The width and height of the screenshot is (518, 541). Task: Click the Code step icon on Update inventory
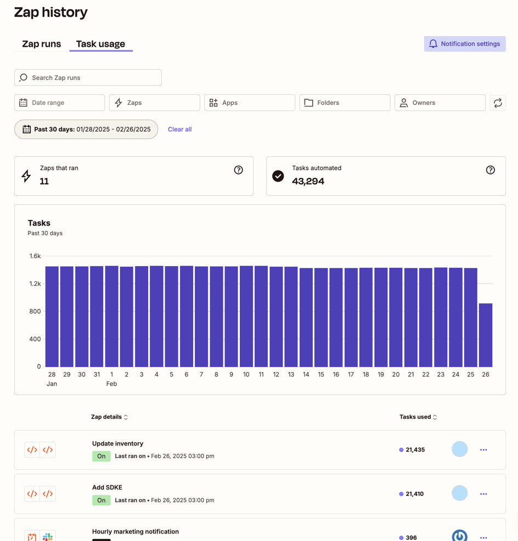(32, 449)
